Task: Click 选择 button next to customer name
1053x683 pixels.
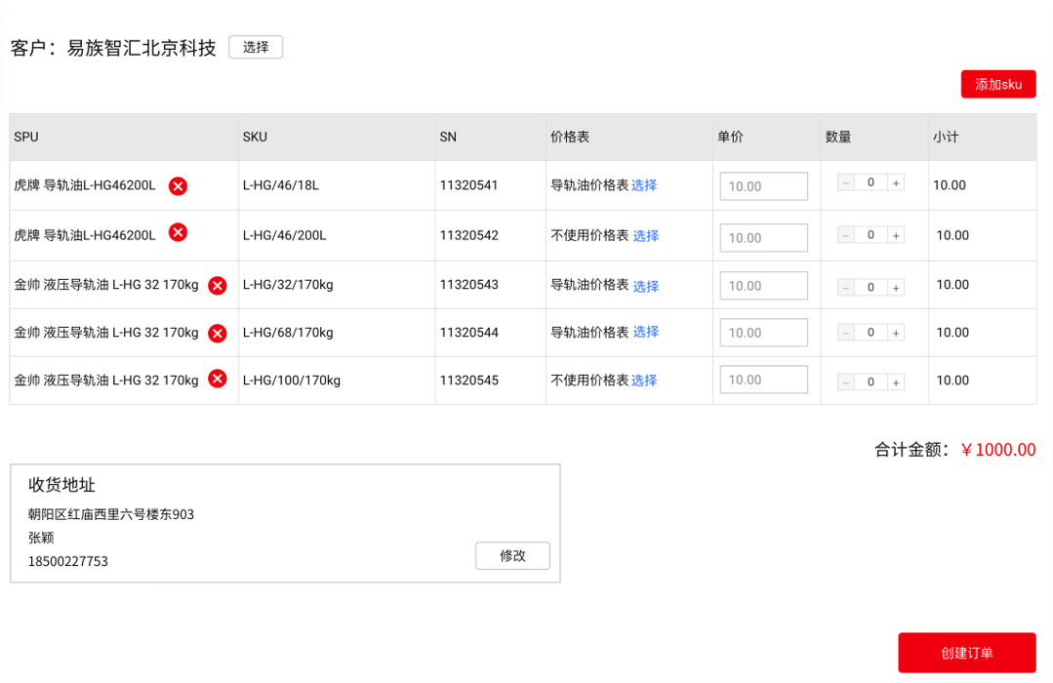Action: [x=256, y=47]
